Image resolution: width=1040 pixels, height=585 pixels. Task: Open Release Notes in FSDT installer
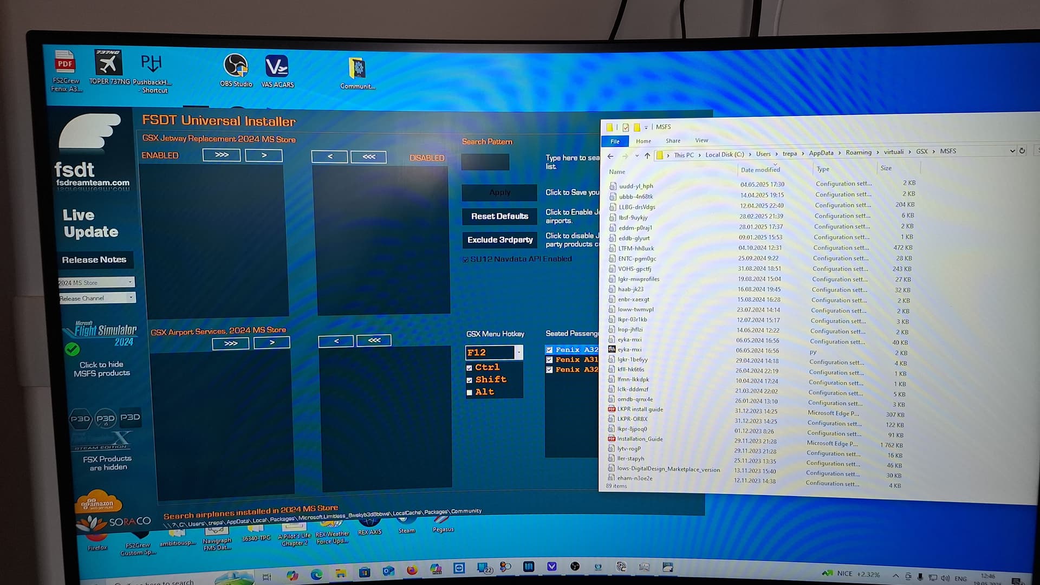tap(94, 260)
